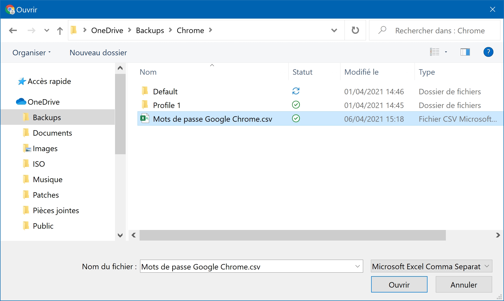Select the Default folder
Screen dimensions: 504x301
(x=165, y=91)
